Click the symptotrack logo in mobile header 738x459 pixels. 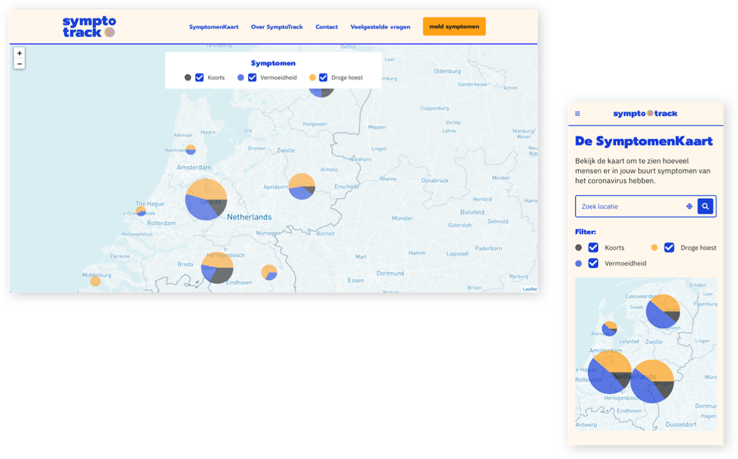coord(645,113)
